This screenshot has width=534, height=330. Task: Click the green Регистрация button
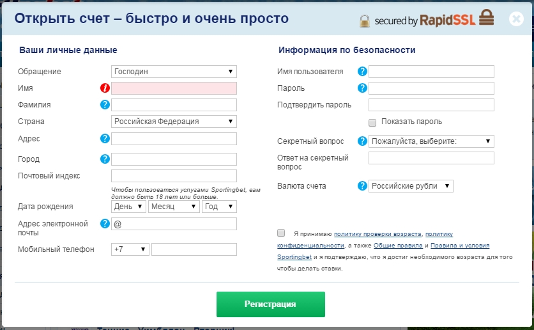(271, 304)
